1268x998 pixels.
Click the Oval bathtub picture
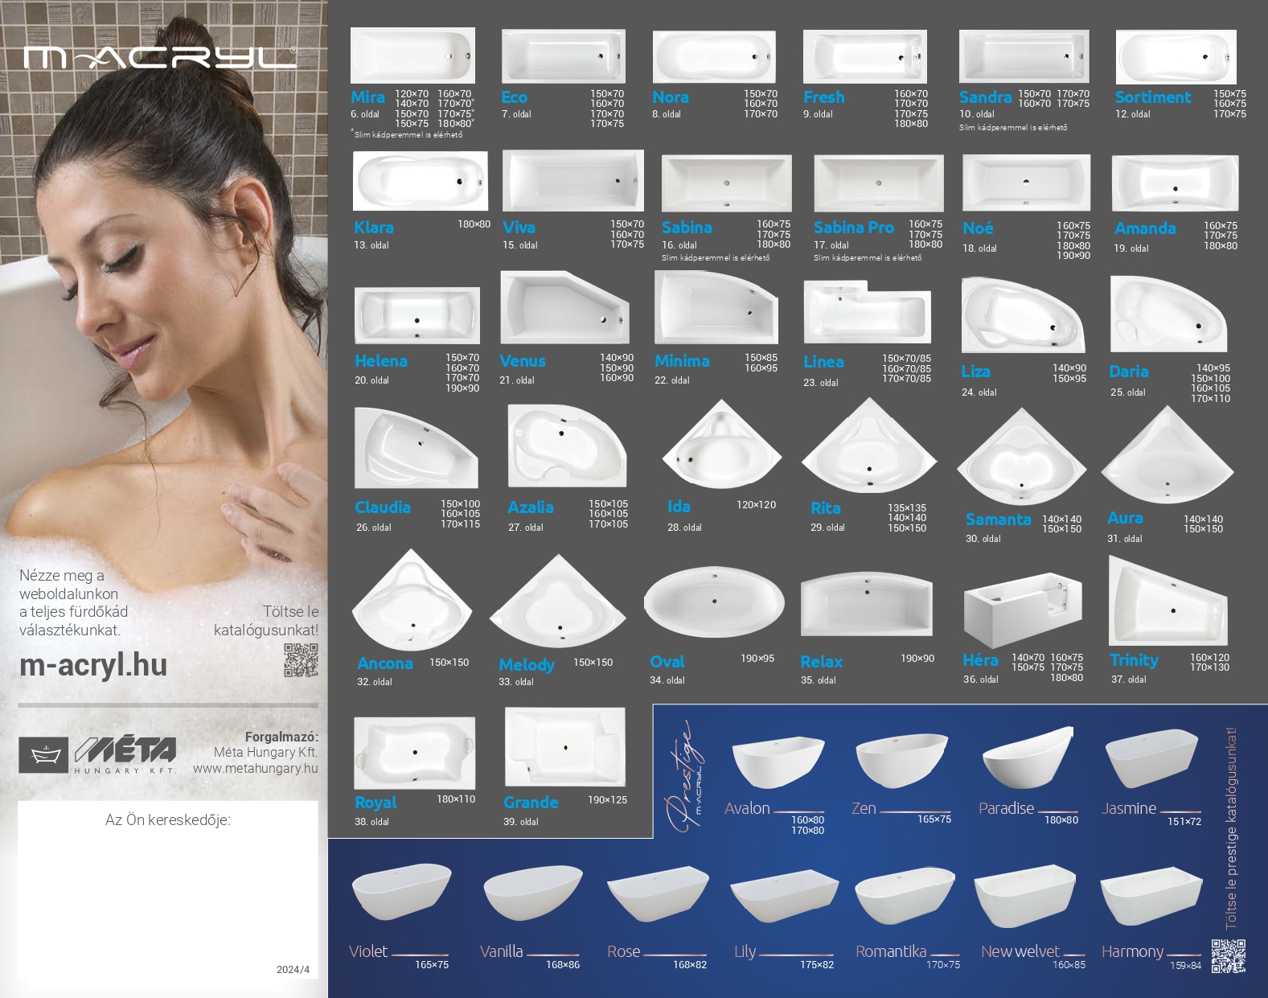[x=714, y=602]
